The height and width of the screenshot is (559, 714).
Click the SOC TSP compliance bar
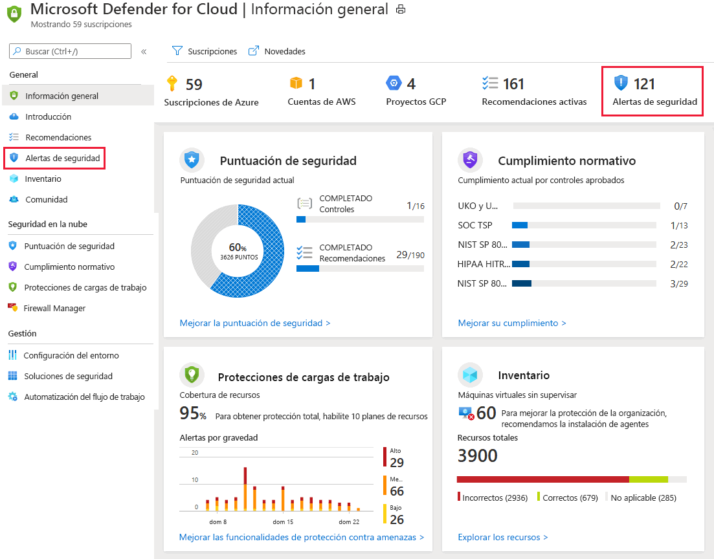point(585,225)
